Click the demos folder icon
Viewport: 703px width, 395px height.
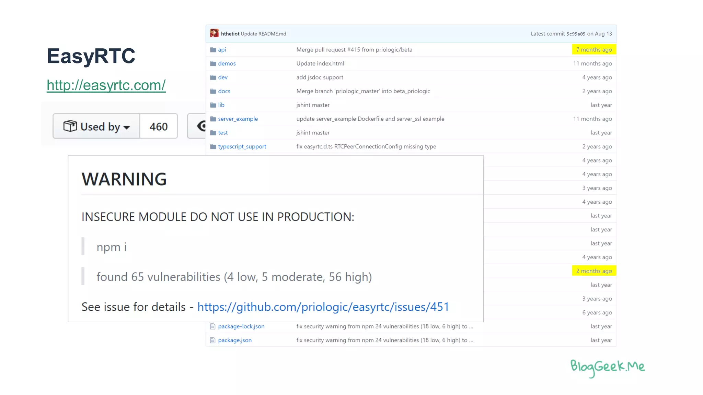(213, 63)
